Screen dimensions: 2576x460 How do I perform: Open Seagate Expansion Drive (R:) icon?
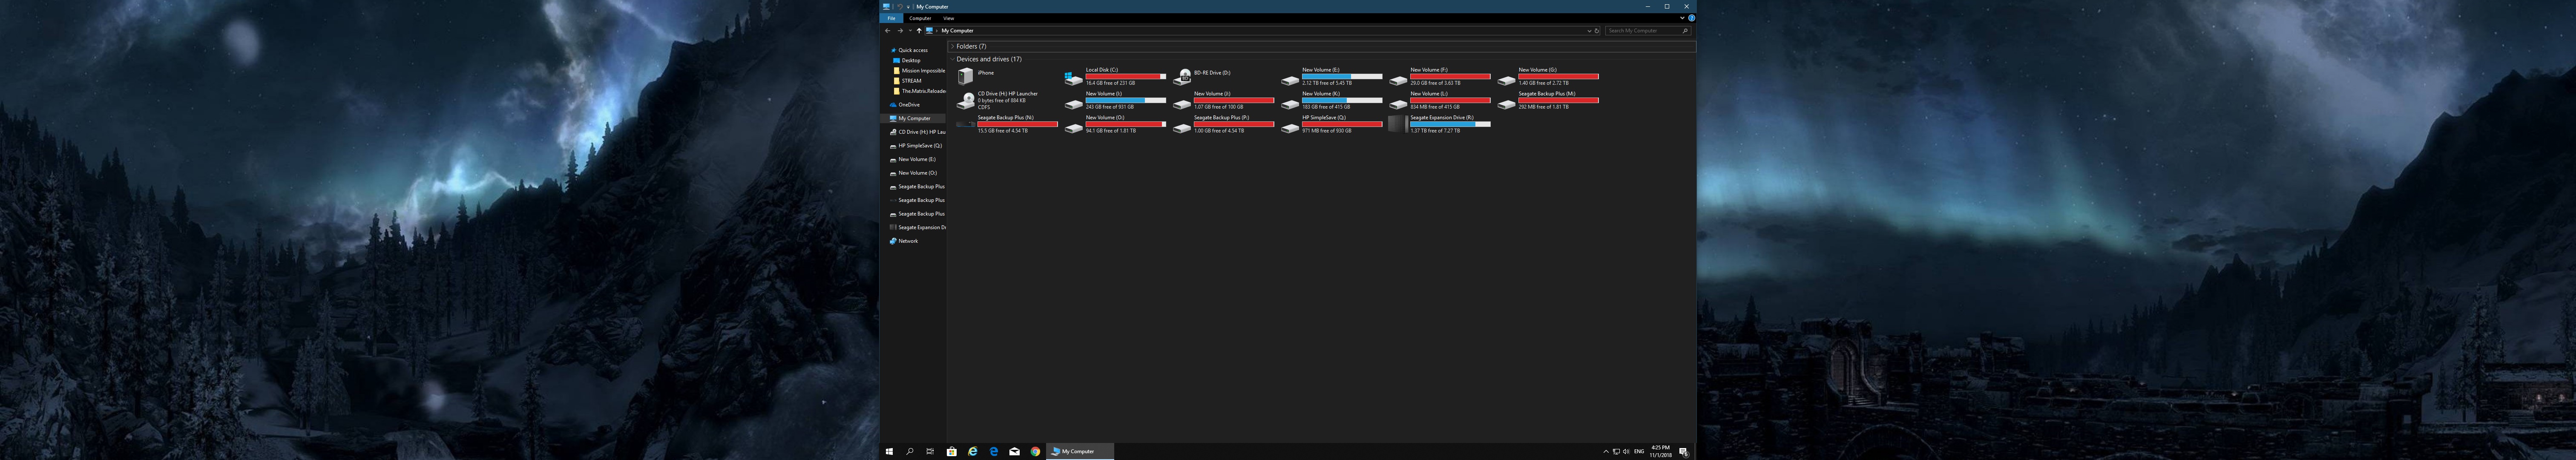point(1398,125)
